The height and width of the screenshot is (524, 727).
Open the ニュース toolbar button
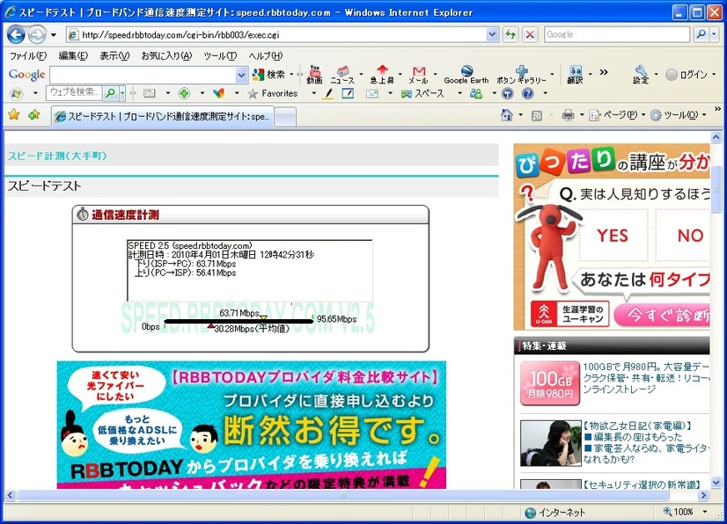click(x=342, y=74)
